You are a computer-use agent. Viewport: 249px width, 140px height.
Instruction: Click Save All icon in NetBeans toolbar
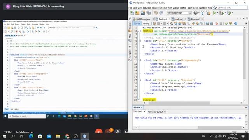149,13
